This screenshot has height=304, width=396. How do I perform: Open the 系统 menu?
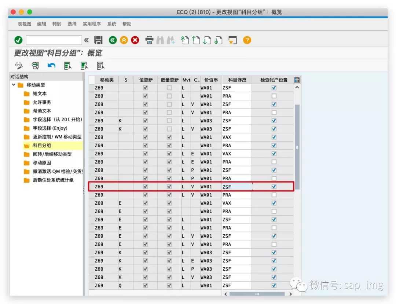111,24
